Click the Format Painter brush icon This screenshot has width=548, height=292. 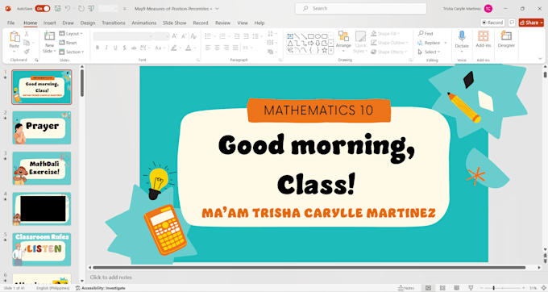[27, 52]
